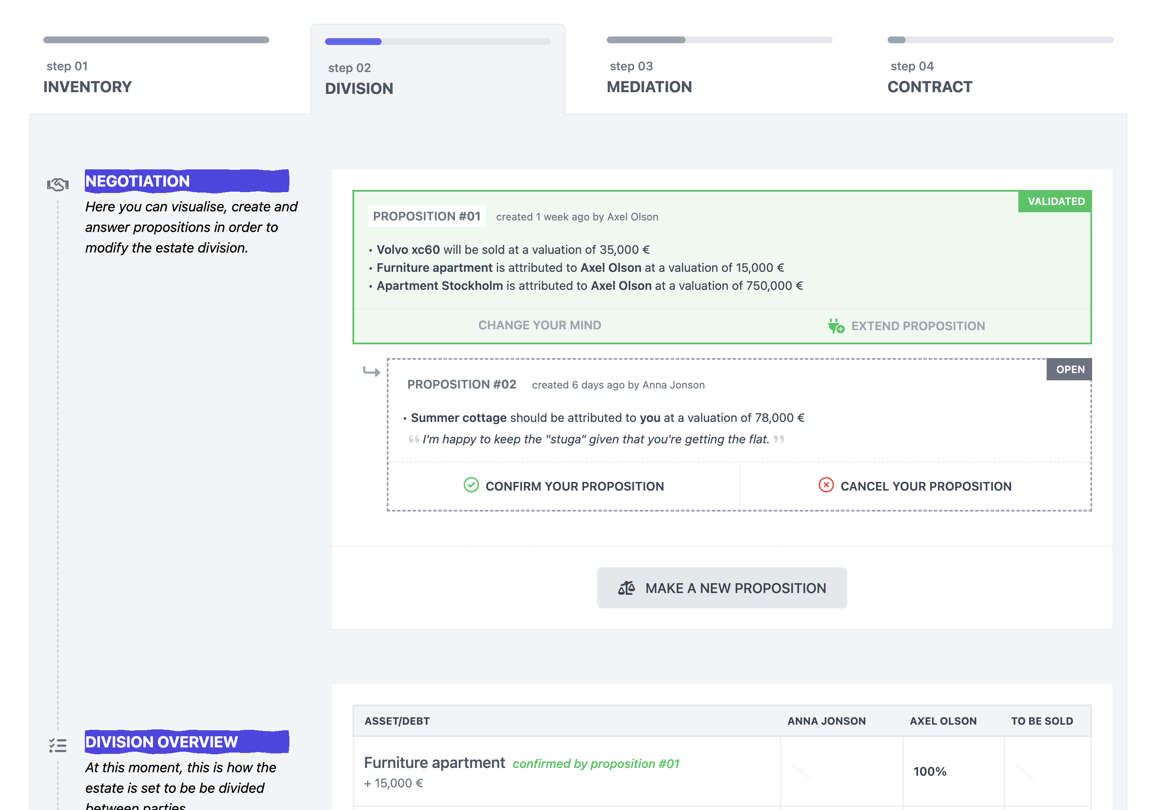The height and width of the screenshot is (810, 1159).
Task: Click Change Your Mind on Proposition #01
Action: [539, 325]
